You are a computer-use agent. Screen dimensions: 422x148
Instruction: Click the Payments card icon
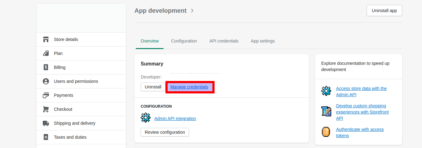pyautogui.click(x=46, y=95)
